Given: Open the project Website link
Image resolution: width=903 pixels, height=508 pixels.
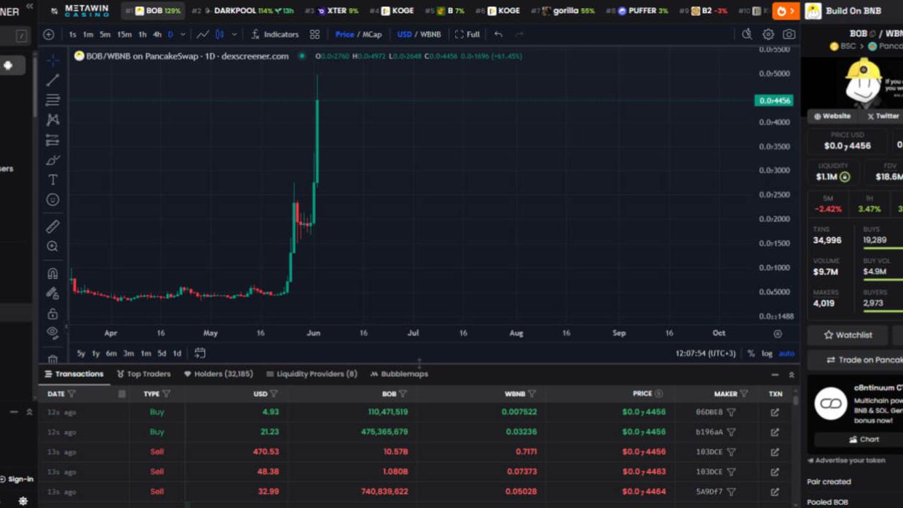Looking at the screenshot, I should coord(832,116).
